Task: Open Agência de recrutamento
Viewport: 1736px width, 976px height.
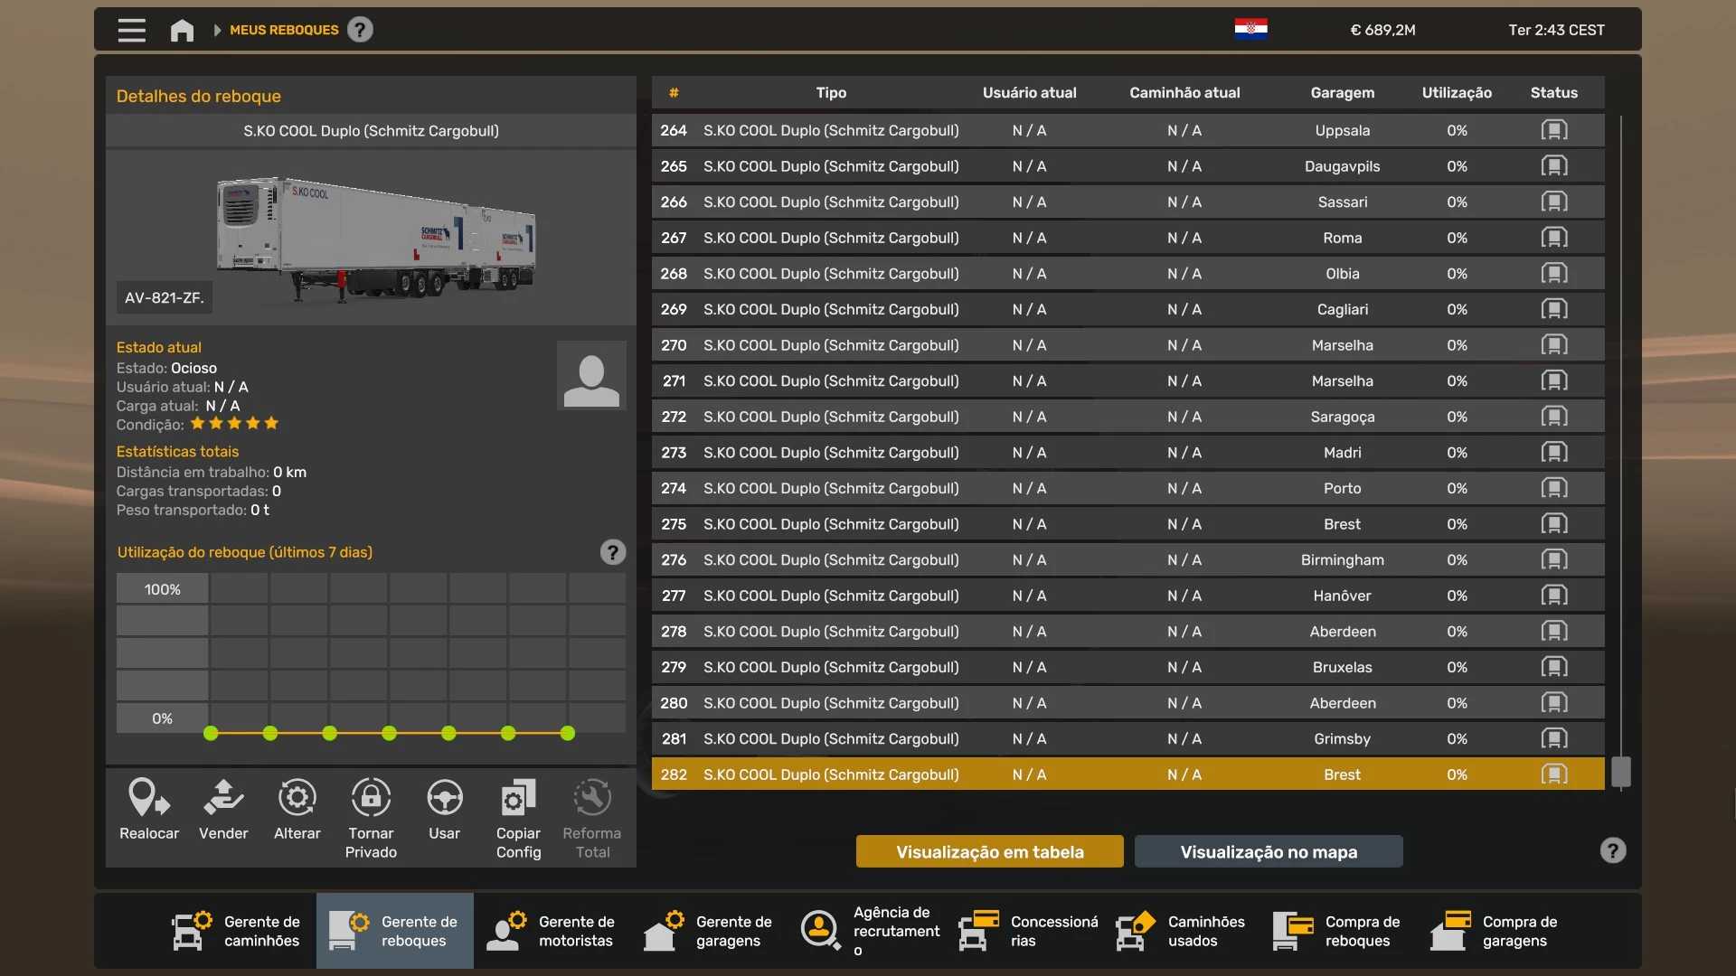Action: tap(869, 931)
